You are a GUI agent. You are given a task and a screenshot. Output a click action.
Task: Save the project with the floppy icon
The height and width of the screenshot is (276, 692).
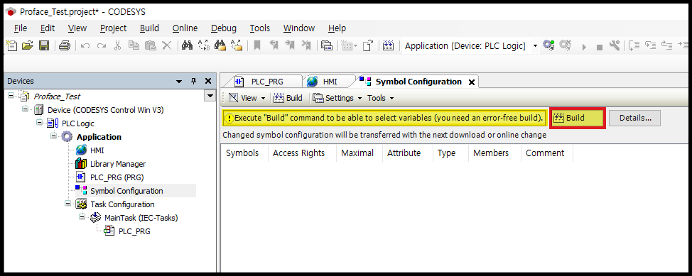pos(44,45)
